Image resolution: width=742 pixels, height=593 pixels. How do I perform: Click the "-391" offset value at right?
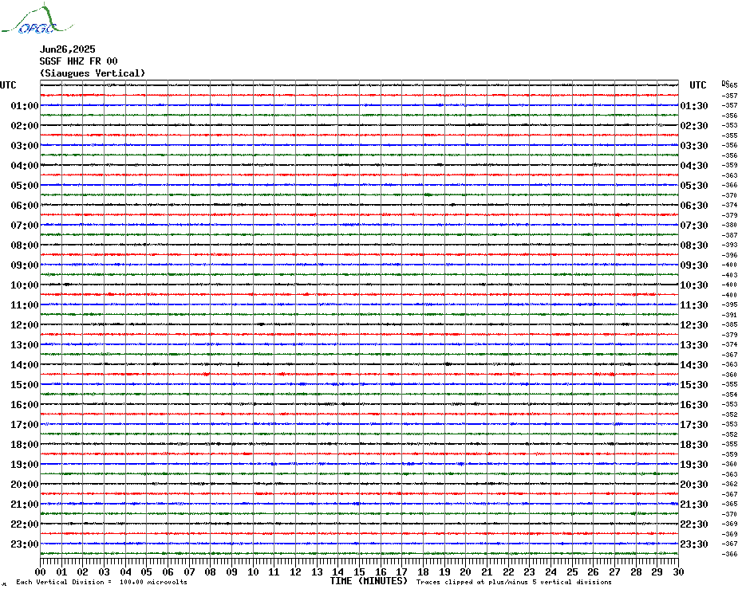(731, 315)
